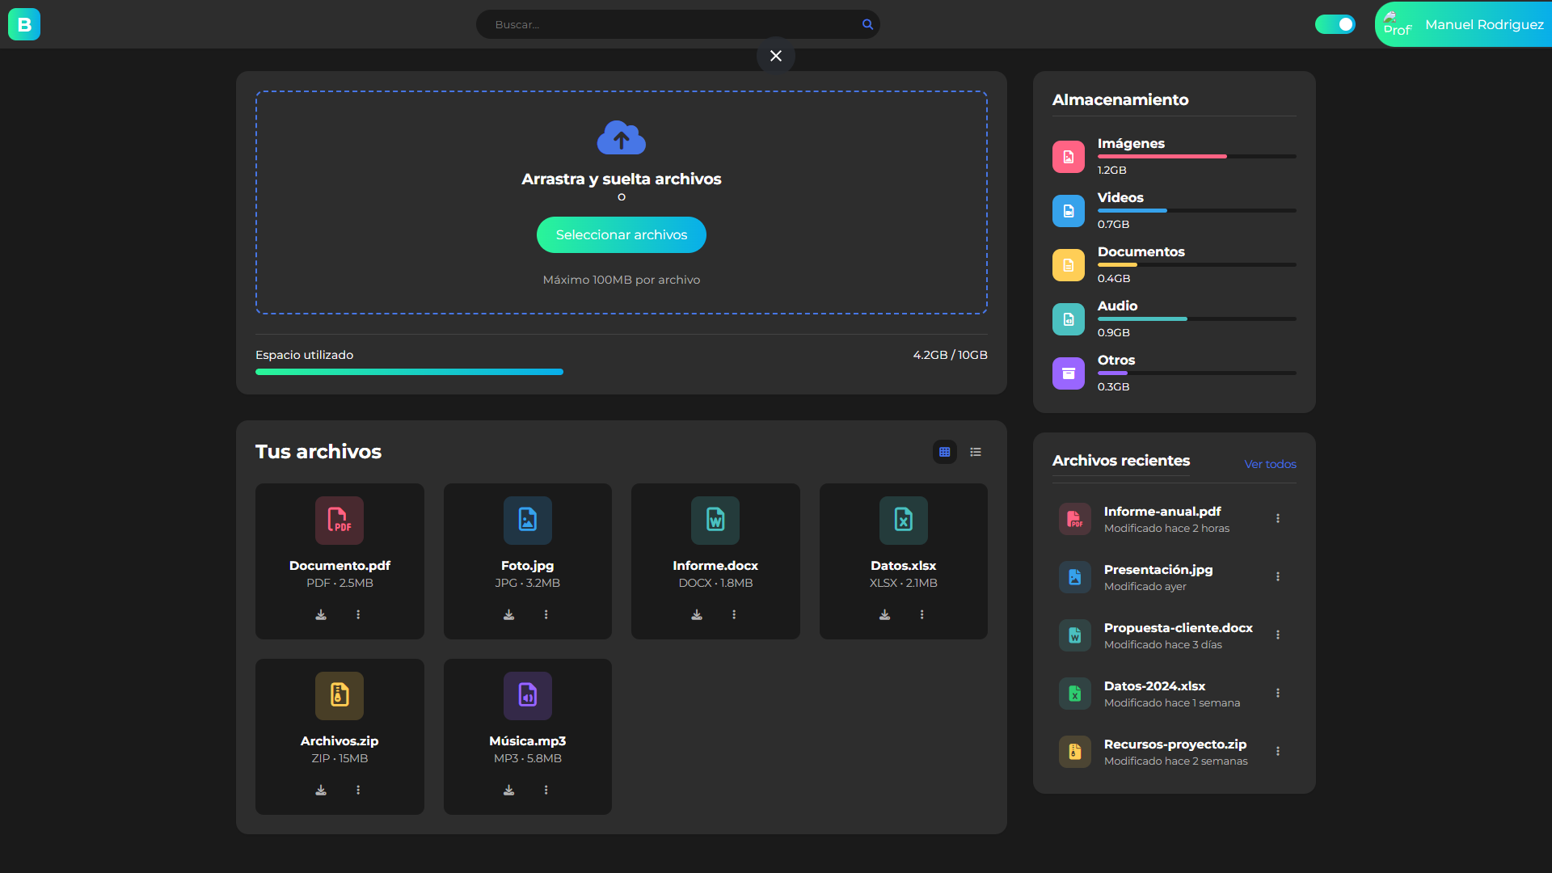This screenshot has height=873, width=1552.
Task: Open the B logo in the top bar
Action: click(24, 24)
